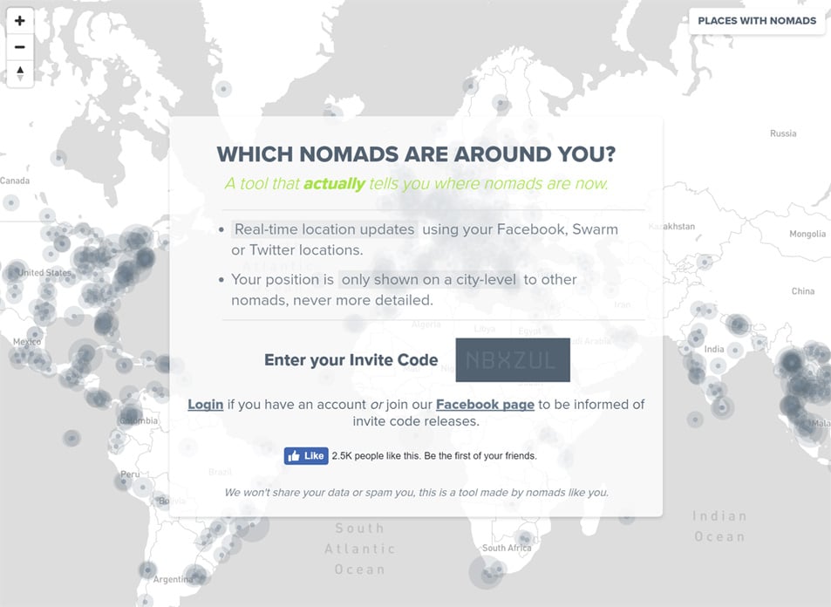Screen dimensions: 831x607
Task: Open the PLACES WITH NOMADS panel
Action: (x=757, y=21)
